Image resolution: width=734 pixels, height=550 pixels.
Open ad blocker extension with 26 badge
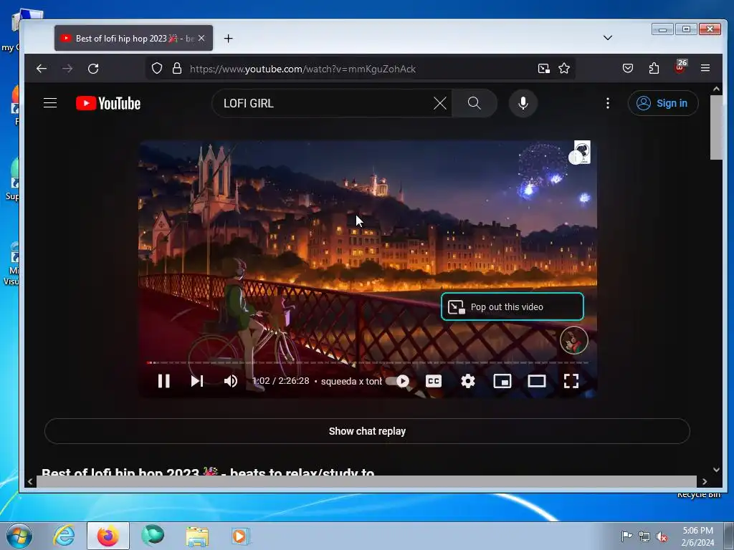[680, 67]
